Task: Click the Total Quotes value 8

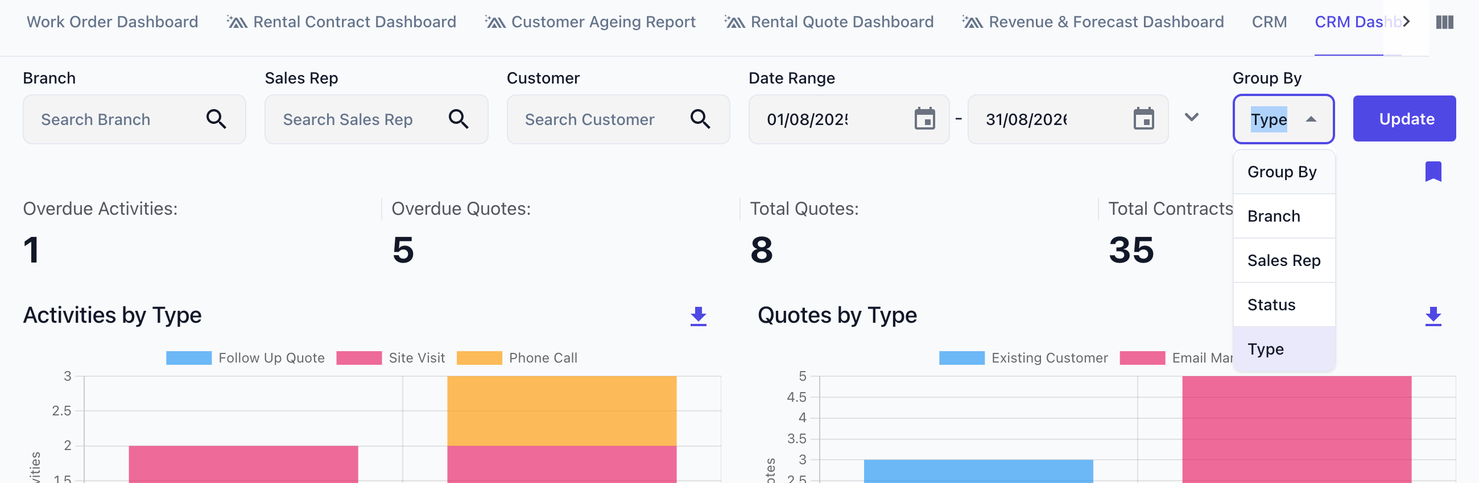Action: tap(761, 250)
